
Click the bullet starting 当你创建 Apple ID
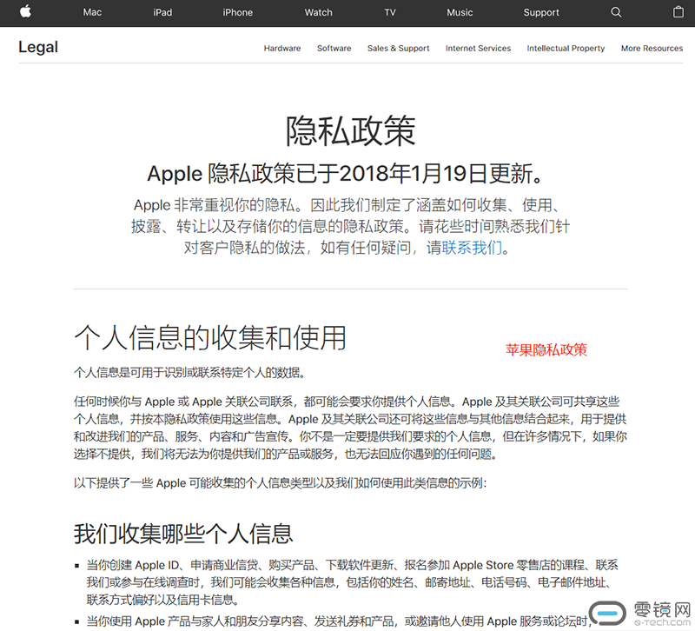point(353,582)
